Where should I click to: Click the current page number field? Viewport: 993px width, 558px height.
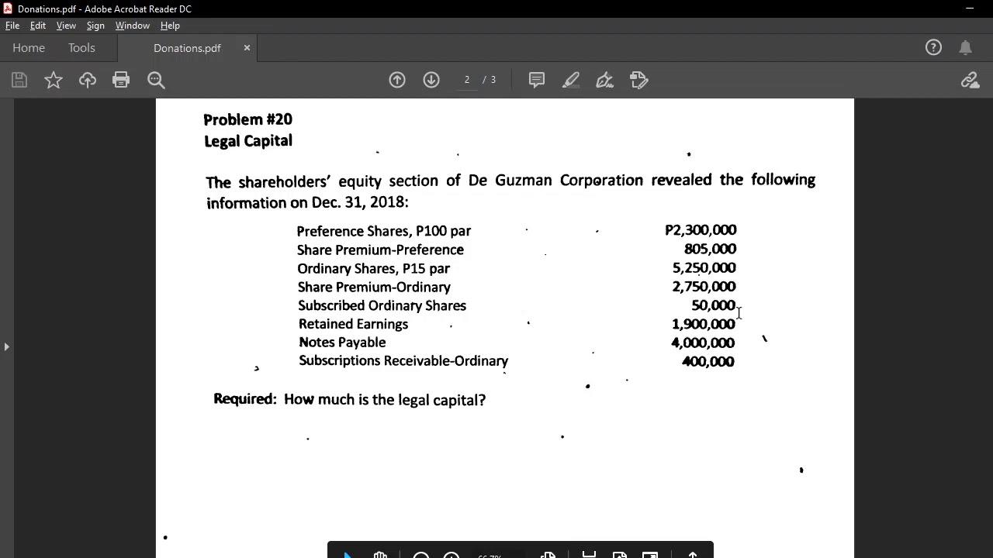467,80
